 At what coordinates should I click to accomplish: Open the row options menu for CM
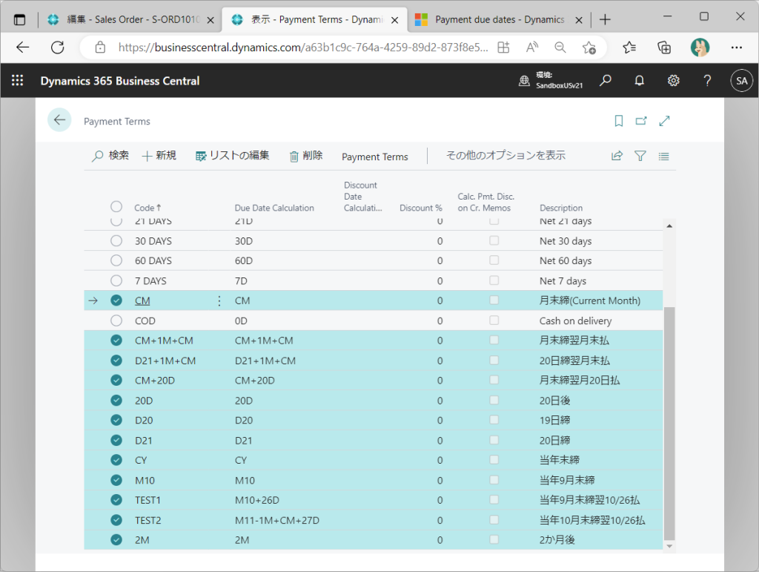pyautogui.click(x=219, y=300)
